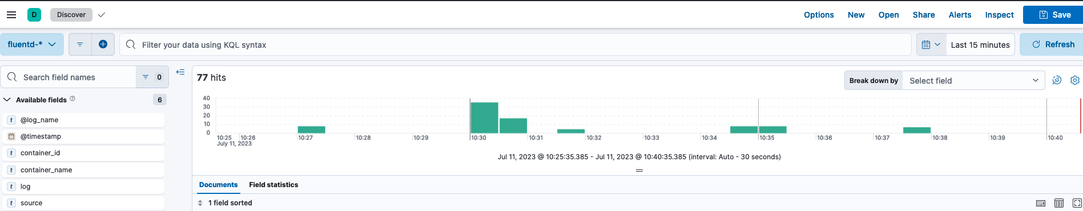The height and width of the screenshot is (211, 1083).
Task: Click the chart time range interval text
Action: (639, 157)
